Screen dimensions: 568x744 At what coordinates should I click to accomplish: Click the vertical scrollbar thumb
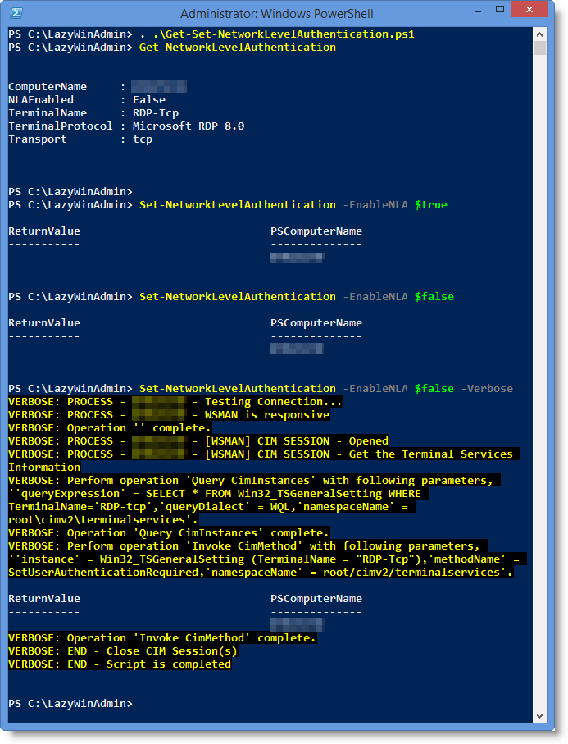click(x=539, y=48)
